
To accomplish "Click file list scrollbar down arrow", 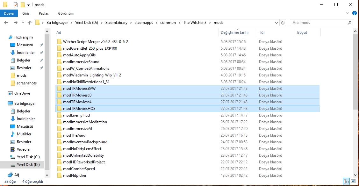I will 355,175.
